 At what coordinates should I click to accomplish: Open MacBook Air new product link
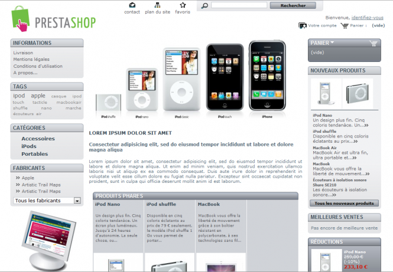[324, 148]
